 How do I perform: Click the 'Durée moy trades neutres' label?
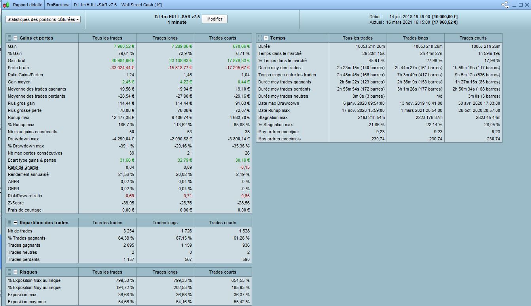pyautogui.click(x=283, y=96)
